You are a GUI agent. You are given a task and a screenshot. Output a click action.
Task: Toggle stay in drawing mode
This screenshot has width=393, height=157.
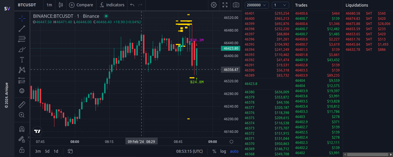pos(22,139)
